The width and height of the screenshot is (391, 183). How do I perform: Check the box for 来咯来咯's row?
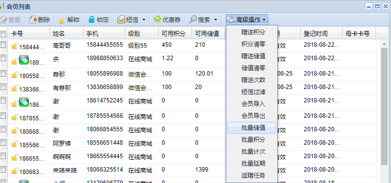(3, 169)
